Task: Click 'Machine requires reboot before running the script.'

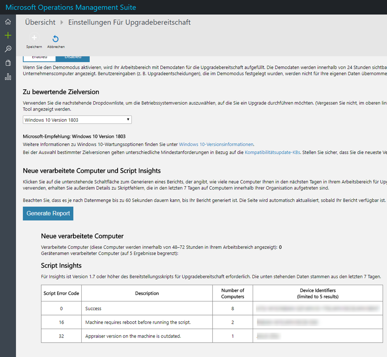Action: coord(138,322)
